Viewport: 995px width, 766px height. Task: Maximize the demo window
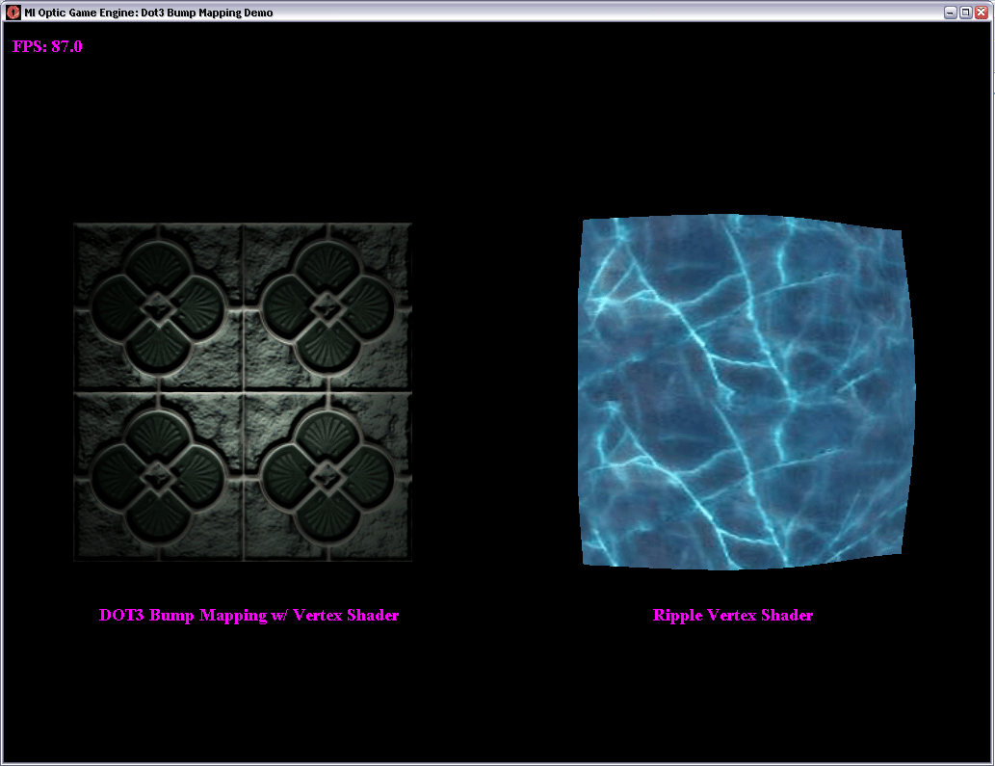click(965, 13)
